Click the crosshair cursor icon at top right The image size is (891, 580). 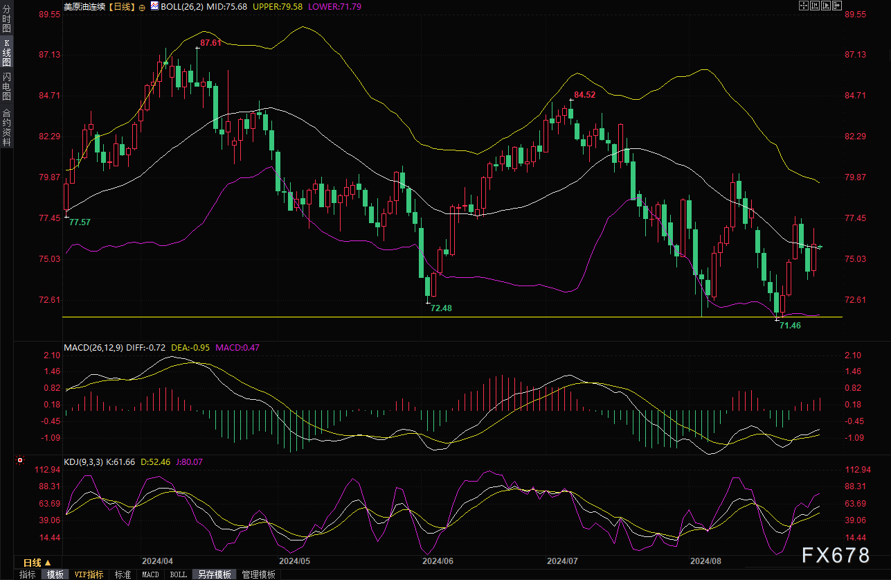click(802, 6)
